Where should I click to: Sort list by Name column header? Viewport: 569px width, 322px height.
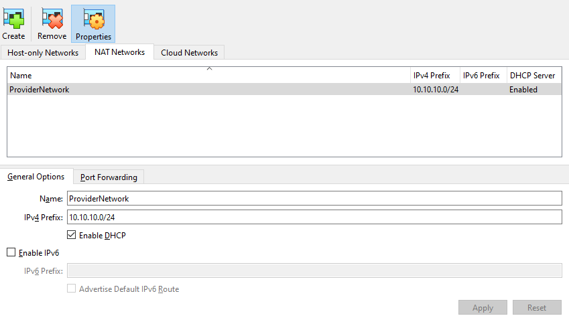point(208,76)
